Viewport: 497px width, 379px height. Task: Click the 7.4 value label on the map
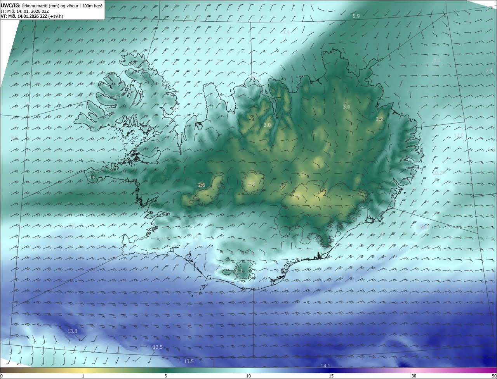pyautogui.click(x=489, y=71)
